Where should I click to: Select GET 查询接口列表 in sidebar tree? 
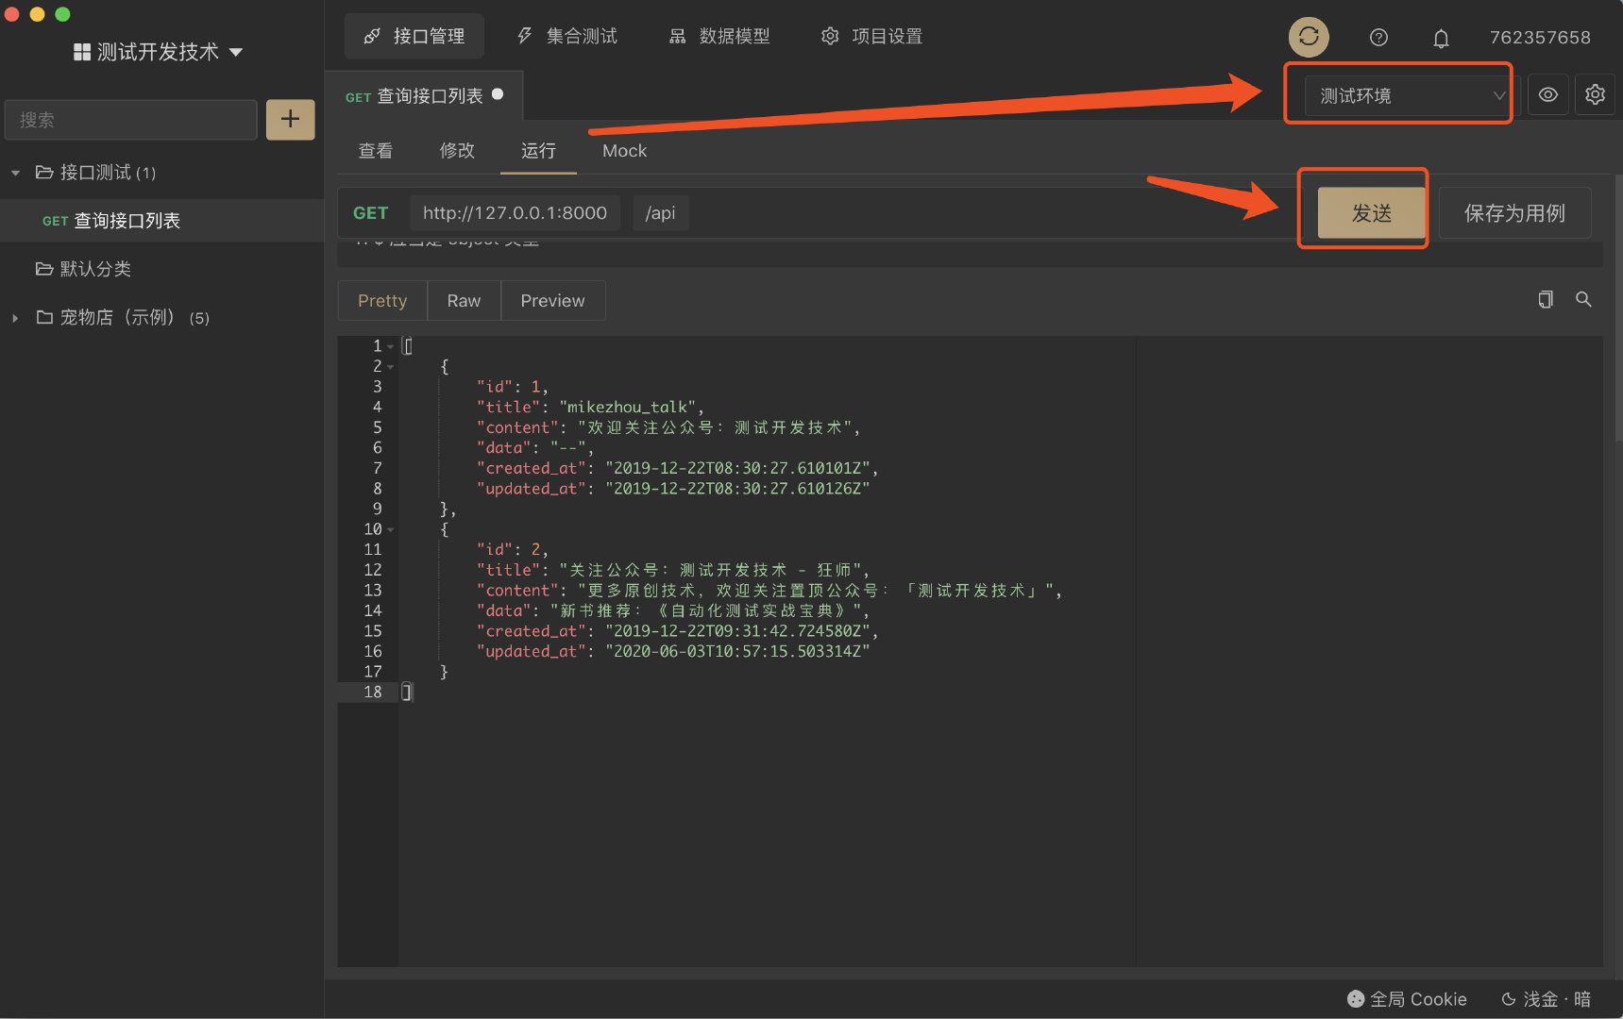[x=161, y=221]
